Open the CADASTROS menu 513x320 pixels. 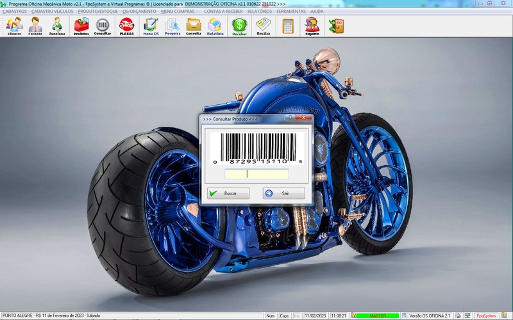(x=14, y=12)
